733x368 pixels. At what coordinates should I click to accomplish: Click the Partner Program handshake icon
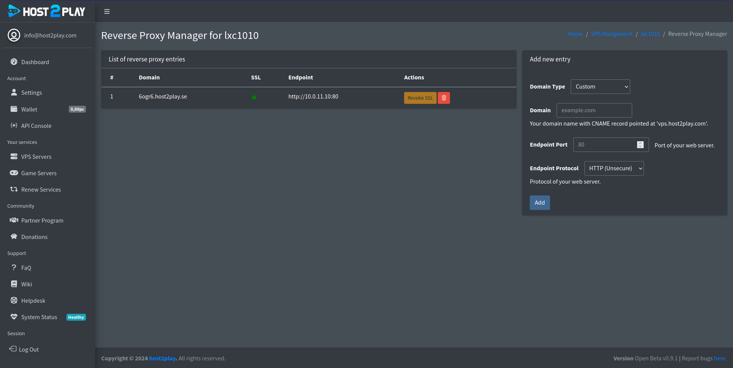click(14, 220)
